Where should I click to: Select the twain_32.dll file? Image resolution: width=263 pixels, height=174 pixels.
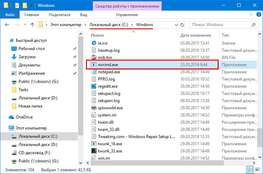(109, 129)
